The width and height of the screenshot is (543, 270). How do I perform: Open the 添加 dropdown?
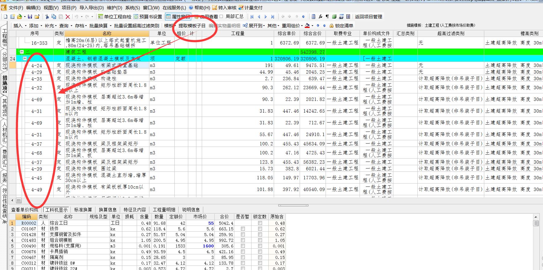pyautogui.click(x=36, y=26)
